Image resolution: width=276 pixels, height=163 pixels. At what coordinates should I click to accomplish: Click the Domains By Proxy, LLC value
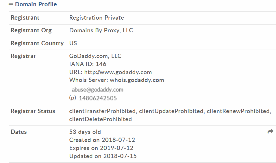(x=101, y=30)
